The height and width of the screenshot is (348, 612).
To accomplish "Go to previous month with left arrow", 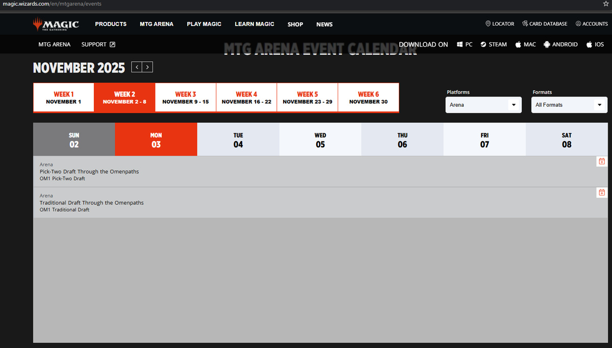I will (136, 67).
